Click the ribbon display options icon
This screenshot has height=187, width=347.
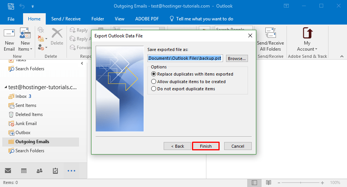(287, 6)
